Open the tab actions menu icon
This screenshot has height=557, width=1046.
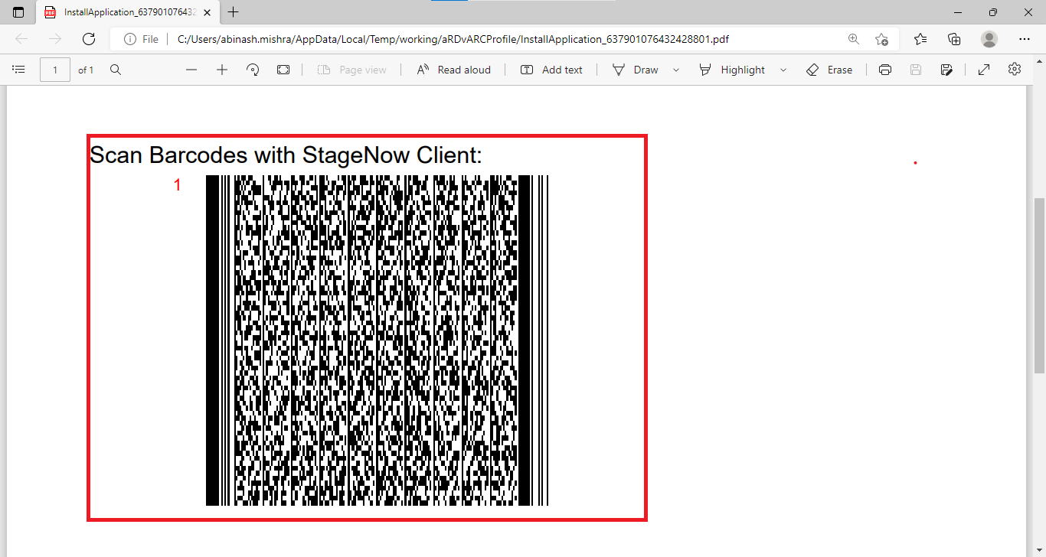click(x=18, y=12)
